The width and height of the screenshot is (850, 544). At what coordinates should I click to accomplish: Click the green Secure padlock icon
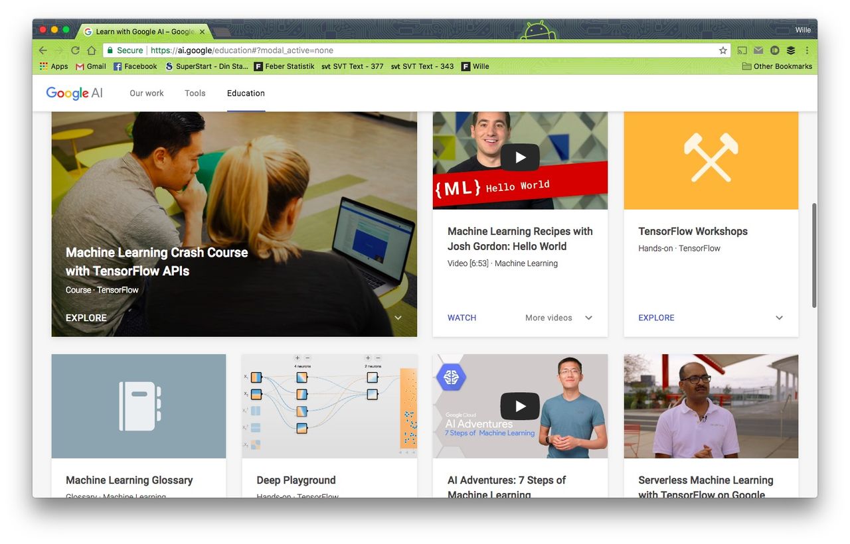[109, 50]
